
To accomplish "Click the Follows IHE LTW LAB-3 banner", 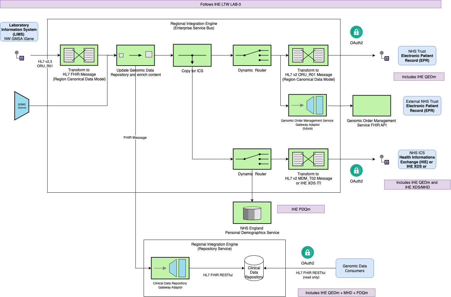I will pyautogui.click(x=220, y=4).
